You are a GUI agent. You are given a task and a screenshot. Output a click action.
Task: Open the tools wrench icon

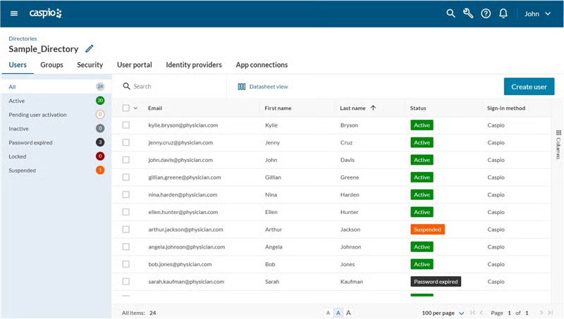coord(468,13)
